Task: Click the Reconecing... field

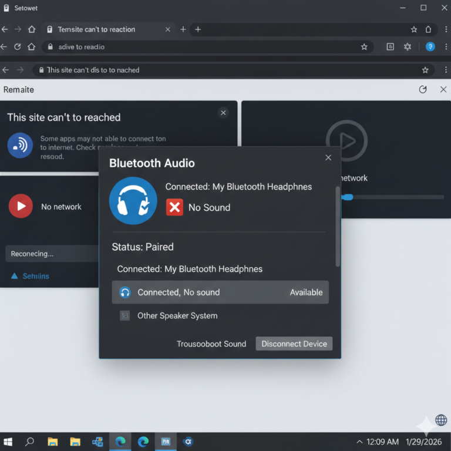Action: [52, 254]
